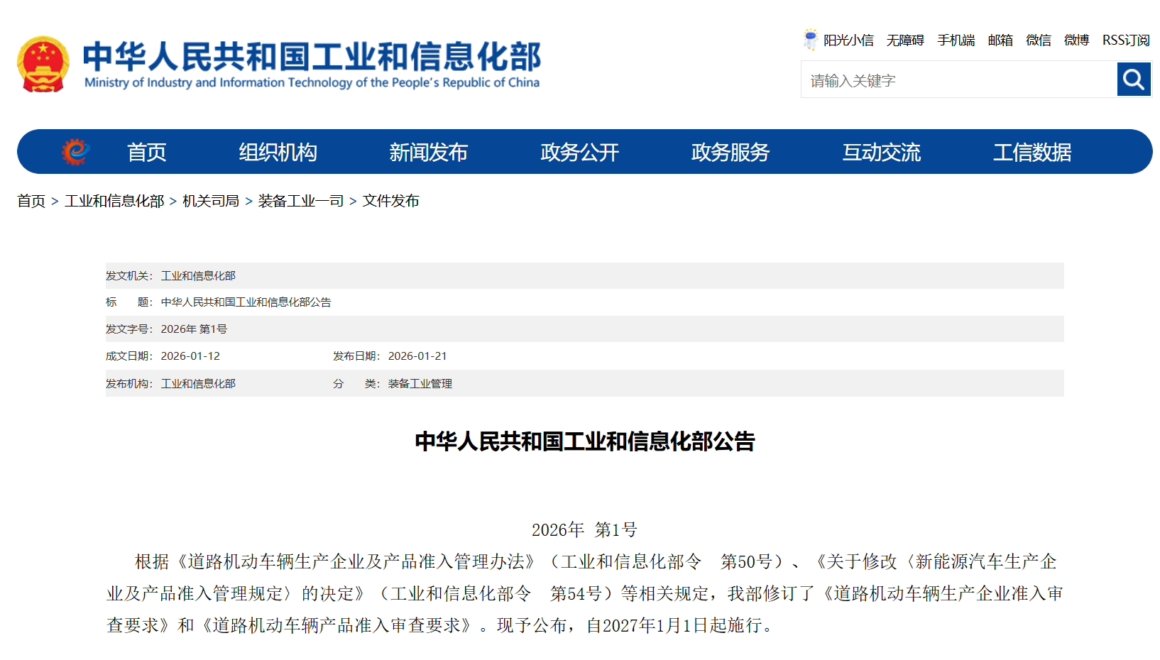Navigate to 互动交流 section

click(x=881, y=153)
